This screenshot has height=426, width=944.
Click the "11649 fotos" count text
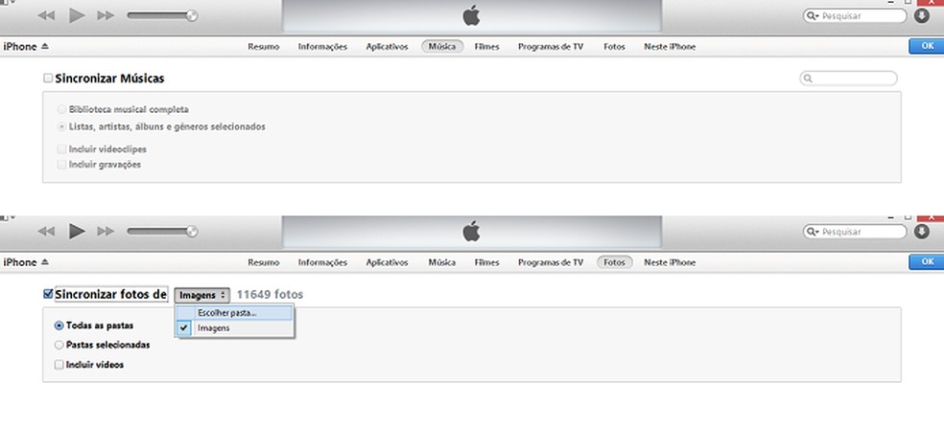tap(270, 295)
